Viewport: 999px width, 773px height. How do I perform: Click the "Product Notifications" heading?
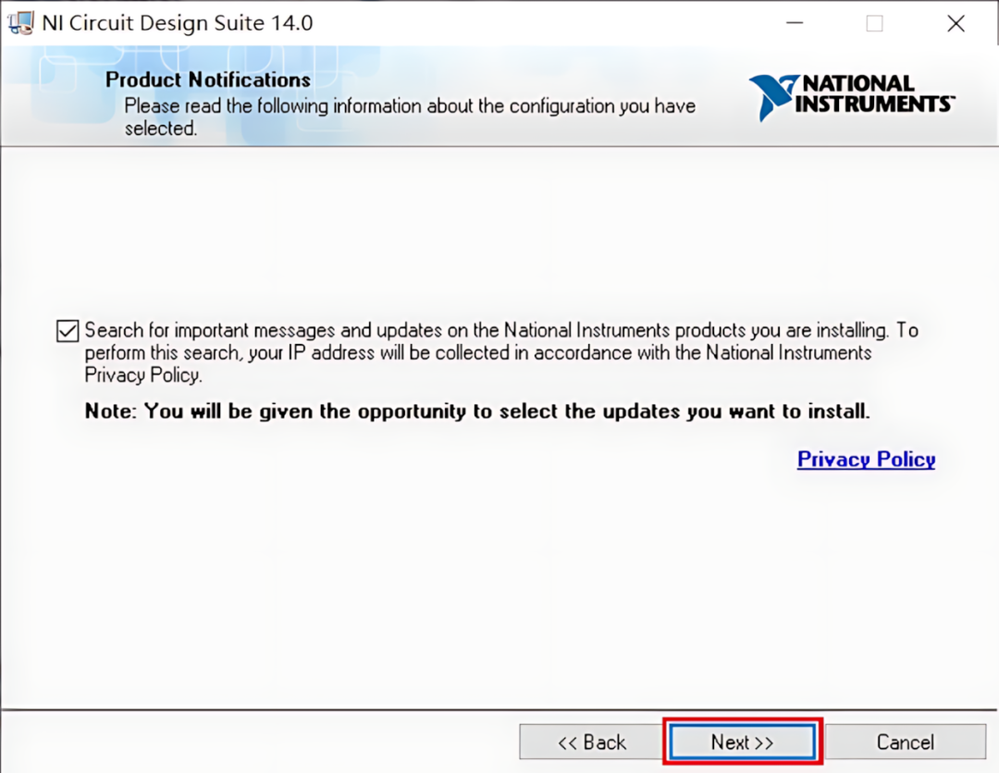208,80
